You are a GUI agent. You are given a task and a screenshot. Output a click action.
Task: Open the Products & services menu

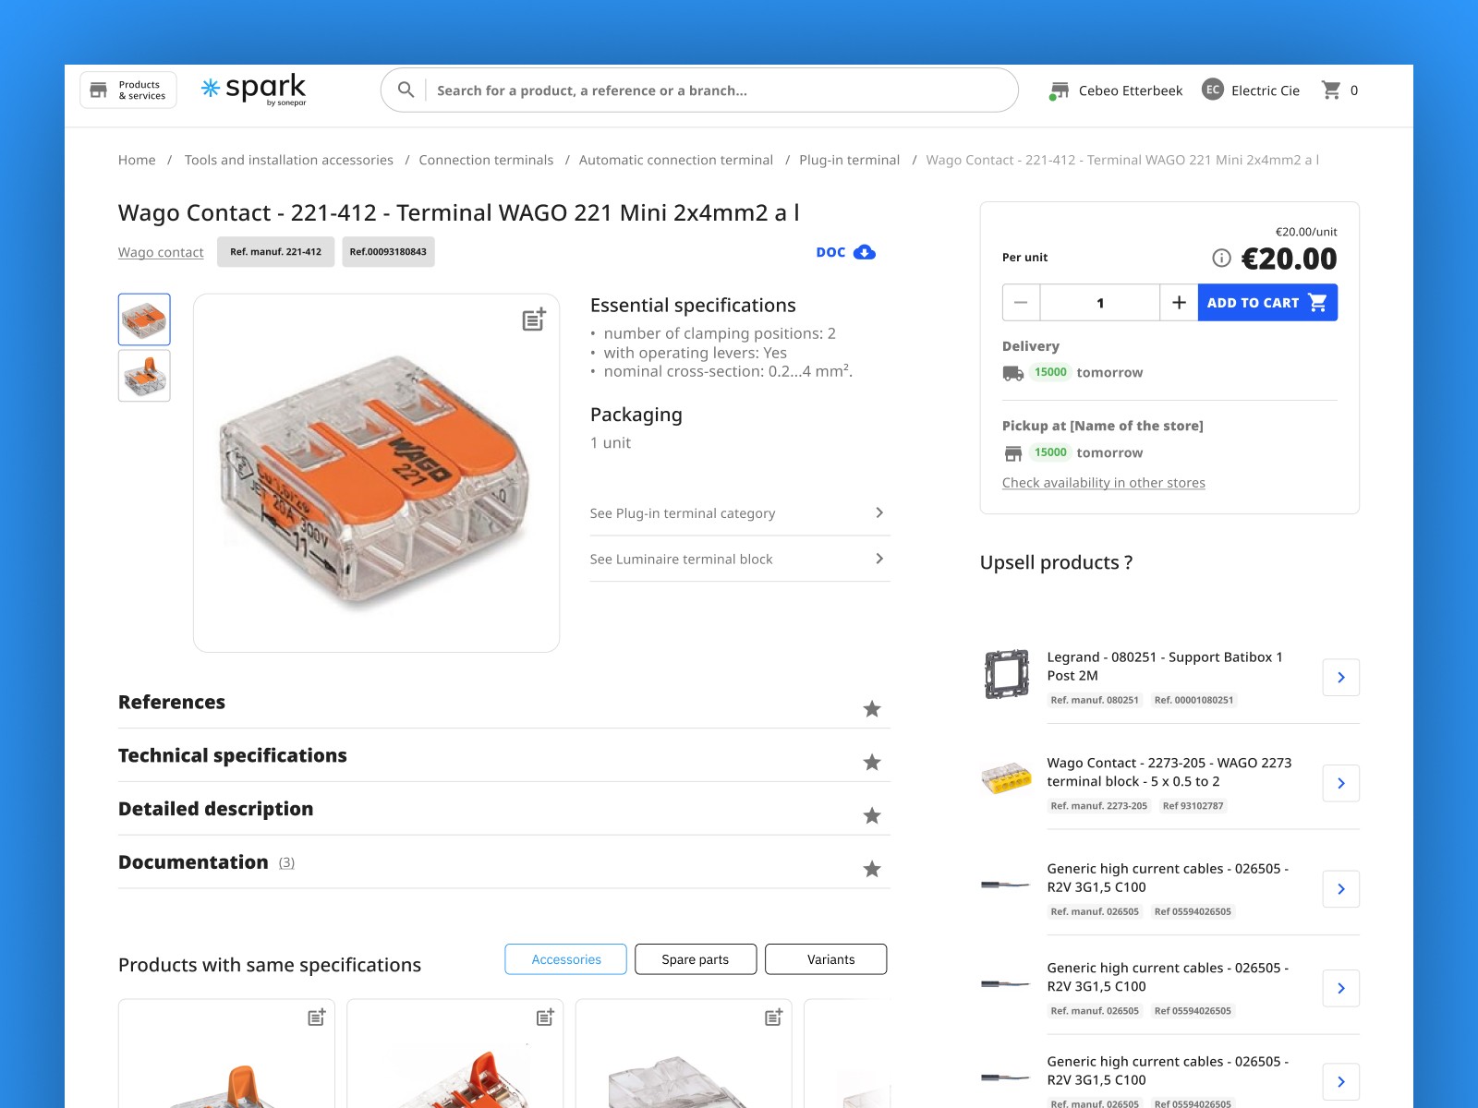point(127,90)
